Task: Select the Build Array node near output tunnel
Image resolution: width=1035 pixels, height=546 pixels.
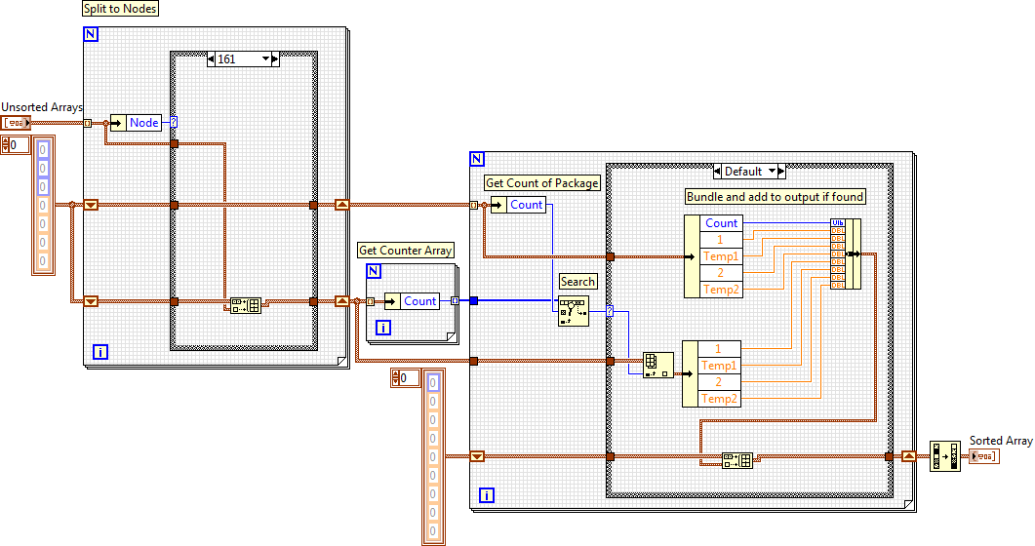Action: pos(737,460)
